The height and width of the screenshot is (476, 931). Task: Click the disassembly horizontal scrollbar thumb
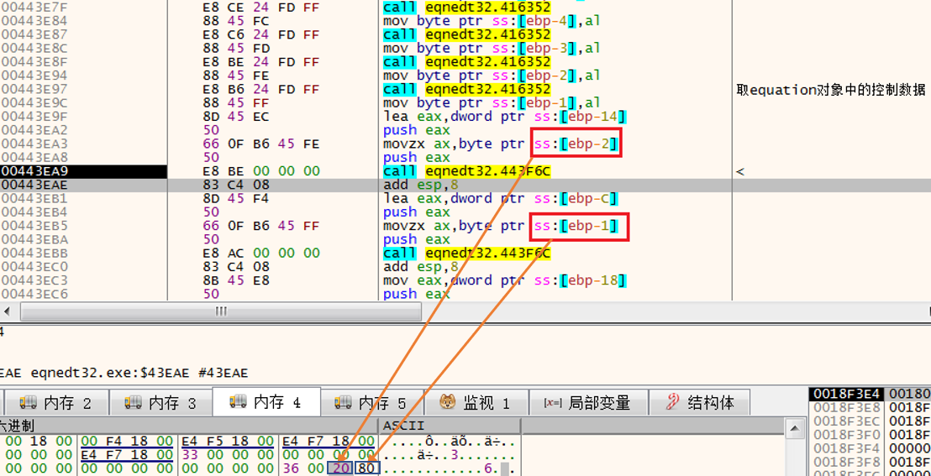pos(221,311)
